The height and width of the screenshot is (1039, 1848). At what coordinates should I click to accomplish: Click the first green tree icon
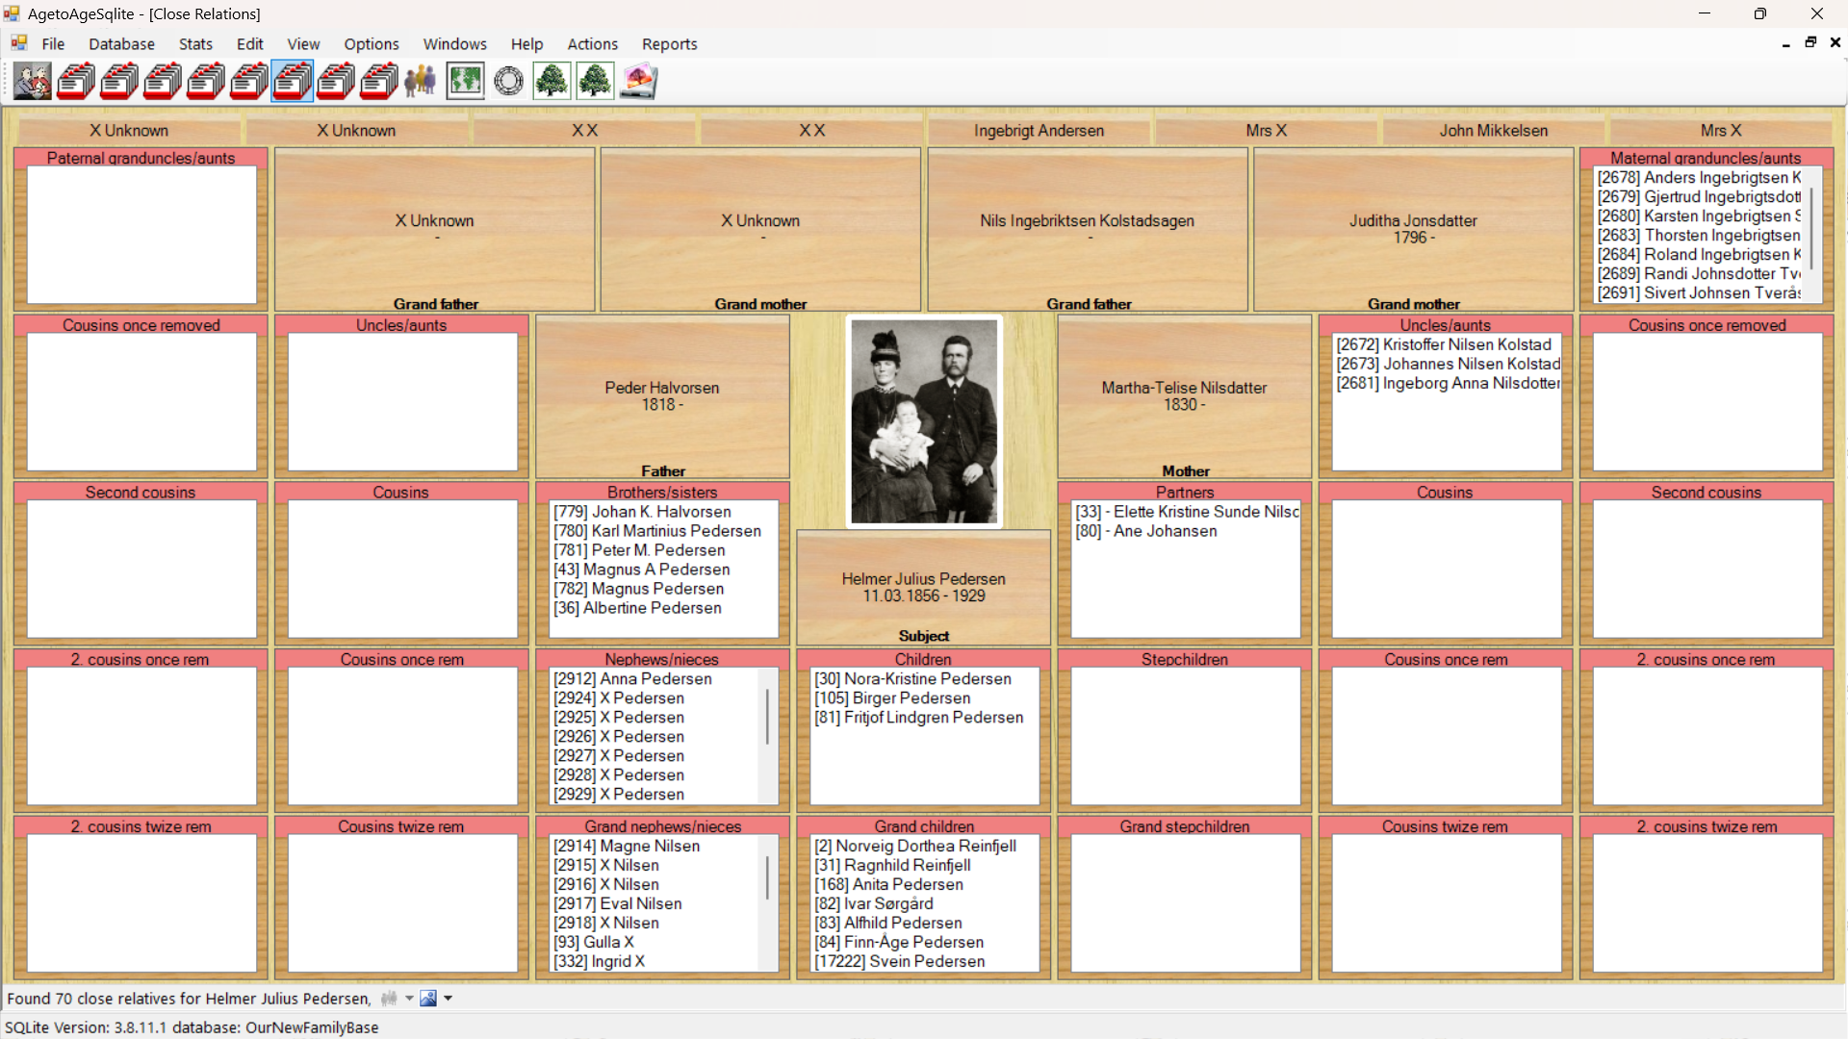(552, 82)
